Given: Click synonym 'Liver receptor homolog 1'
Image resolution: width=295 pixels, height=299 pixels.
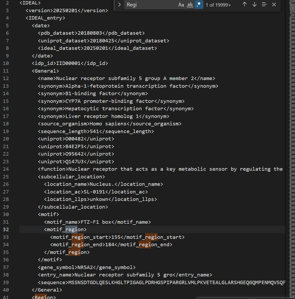Looking at the screenshot, I should [x=102, y=116].
